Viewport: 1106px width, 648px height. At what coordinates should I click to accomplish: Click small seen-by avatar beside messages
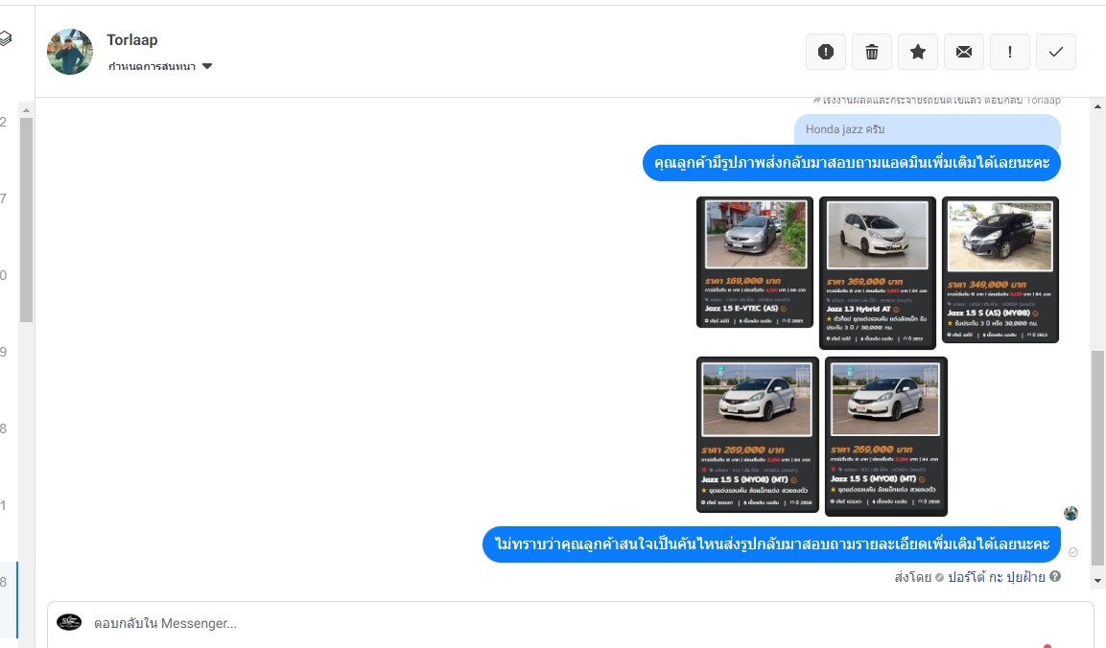(1071, 514)
